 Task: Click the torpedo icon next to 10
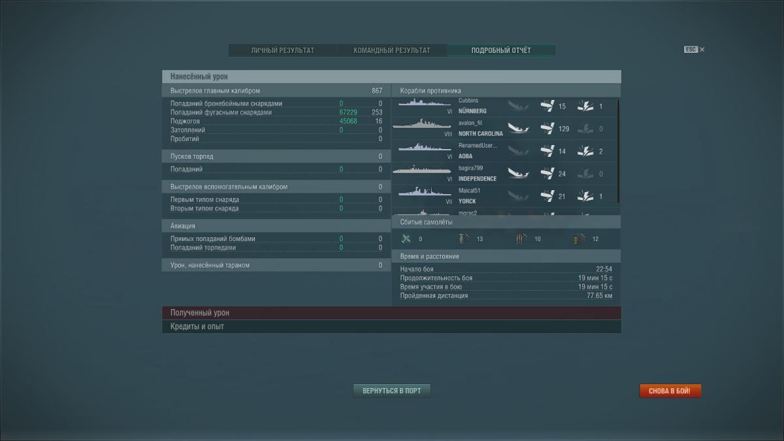pos(521,239)
